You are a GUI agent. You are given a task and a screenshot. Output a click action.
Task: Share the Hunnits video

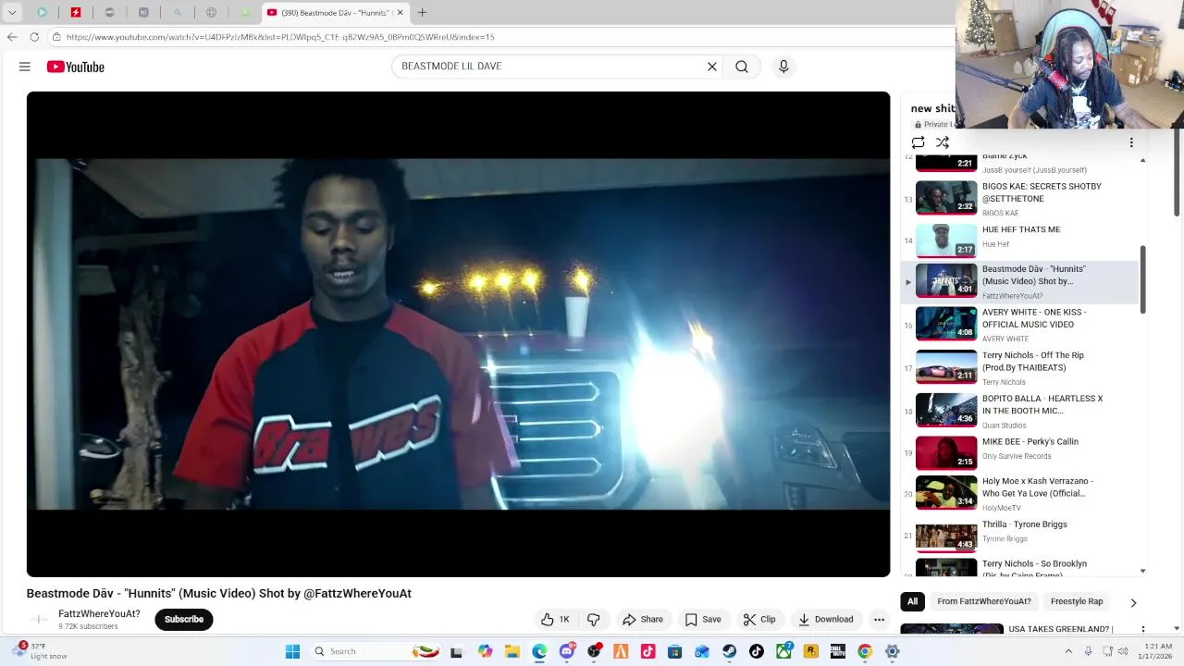[x=643, y=620]
